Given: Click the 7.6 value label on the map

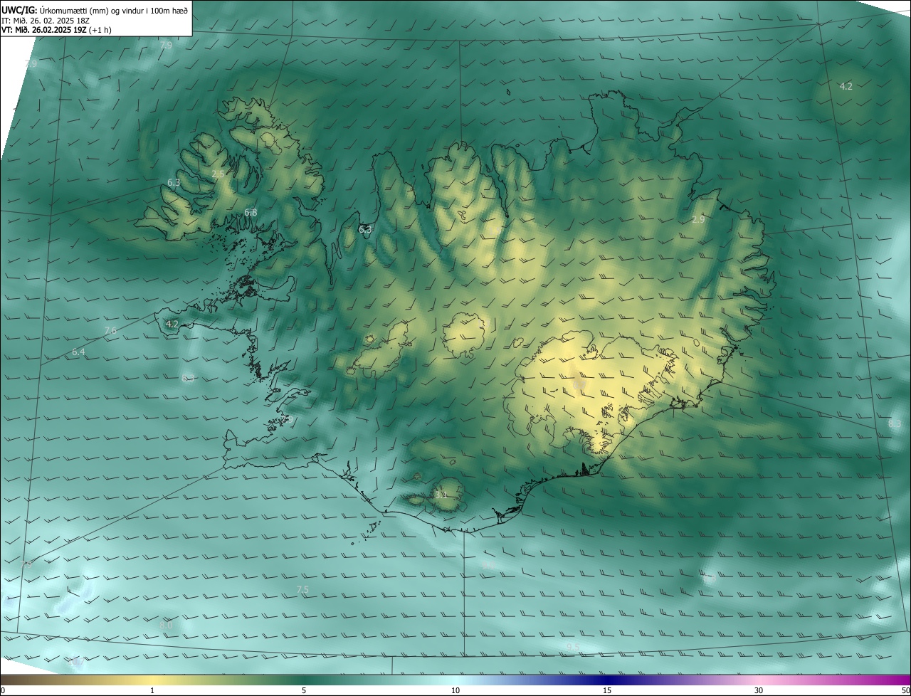Looking at the screenshot, I should click(x=110, y=331).
